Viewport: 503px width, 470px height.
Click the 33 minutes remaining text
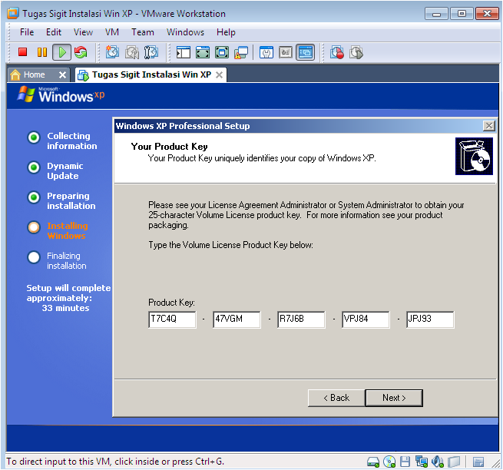[65, 308]
